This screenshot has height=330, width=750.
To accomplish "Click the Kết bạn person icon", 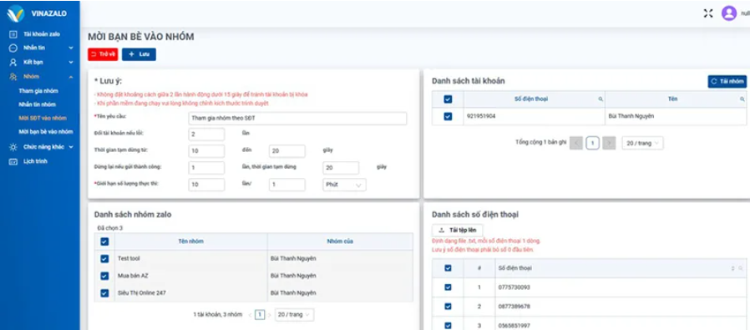I will 13,62.
